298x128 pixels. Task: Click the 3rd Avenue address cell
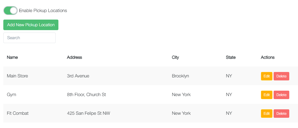pyautogui.click(x=78, y=76)
